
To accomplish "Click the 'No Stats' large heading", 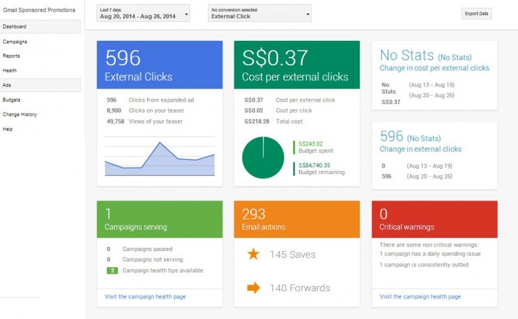I will coord(407,55).
